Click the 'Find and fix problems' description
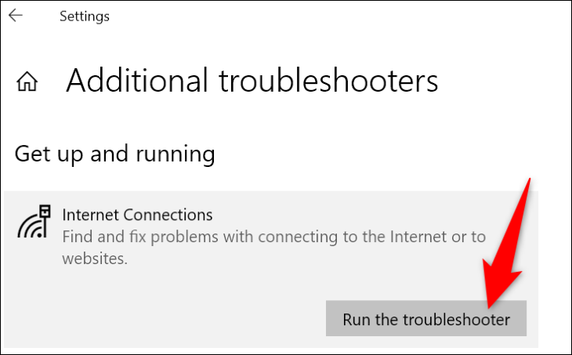572x355 pixels. pos(273,248)
